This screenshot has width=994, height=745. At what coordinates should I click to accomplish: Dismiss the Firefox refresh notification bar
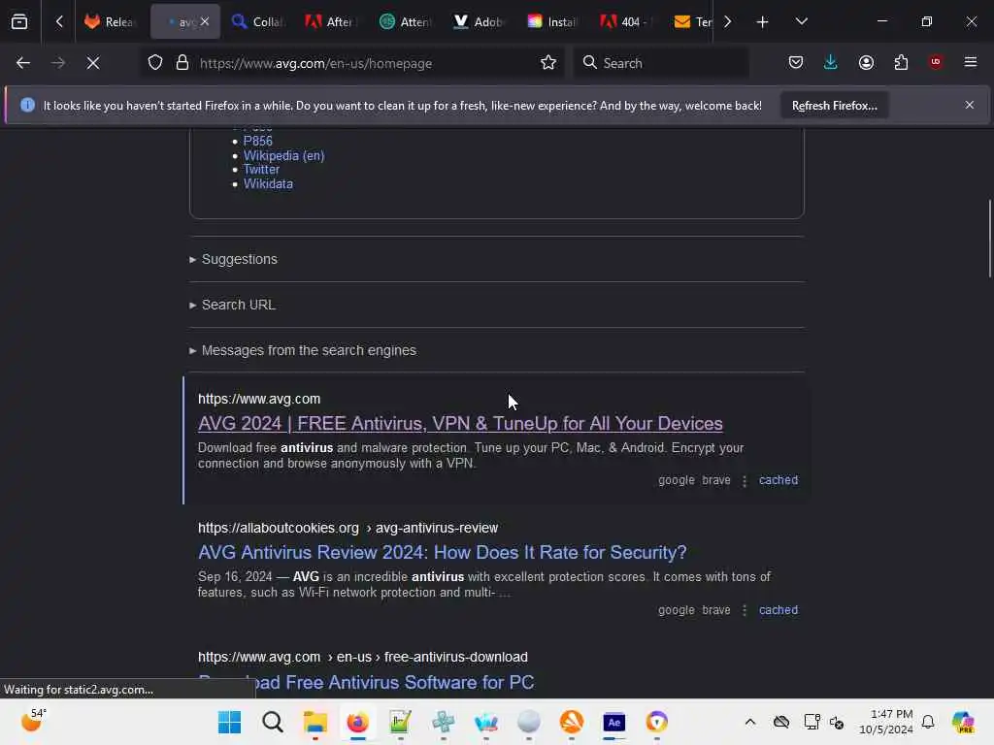(970, 105)
